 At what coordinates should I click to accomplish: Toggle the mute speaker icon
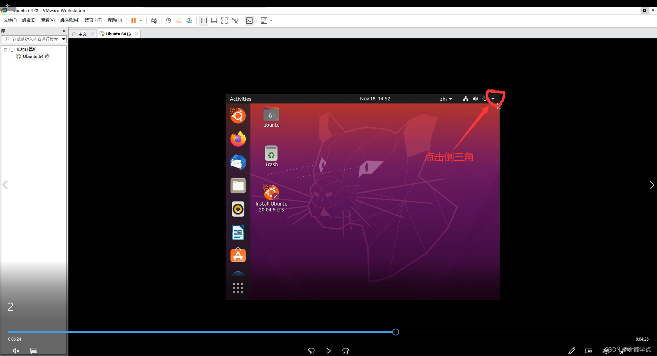tap(16, 351)
